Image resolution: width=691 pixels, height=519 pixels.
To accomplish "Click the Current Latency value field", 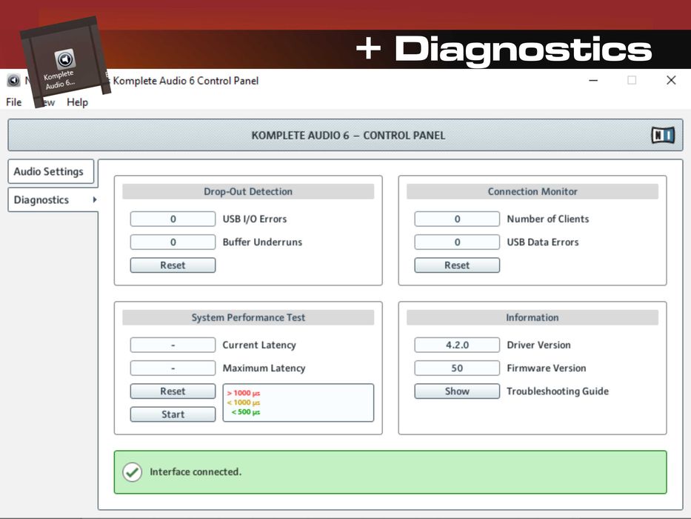I will (173, 345).
